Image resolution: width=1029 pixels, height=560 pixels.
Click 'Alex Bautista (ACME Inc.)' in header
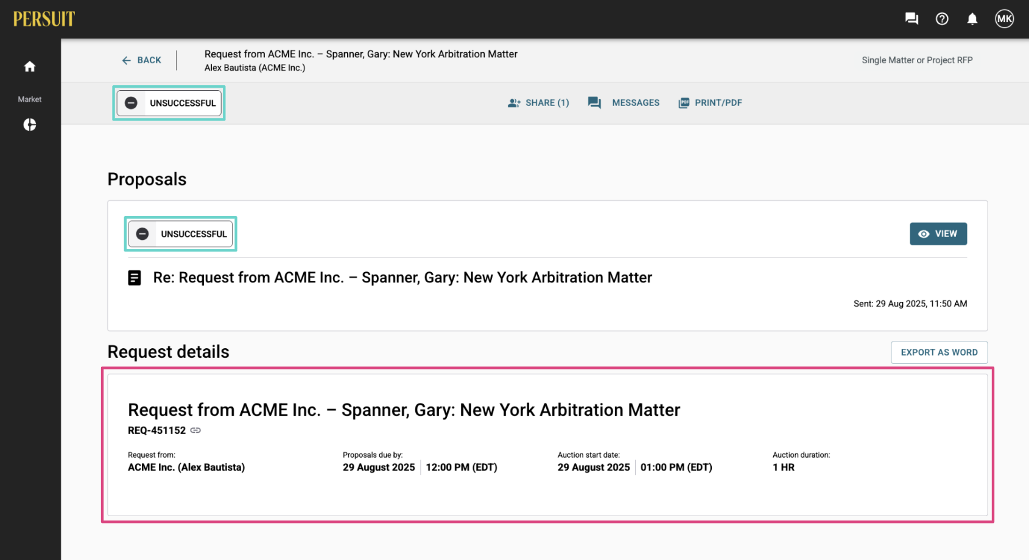coord(255,68)
